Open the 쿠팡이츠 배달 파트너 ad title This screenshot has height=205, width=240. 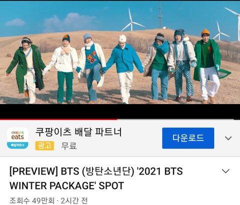click(78, 132)
